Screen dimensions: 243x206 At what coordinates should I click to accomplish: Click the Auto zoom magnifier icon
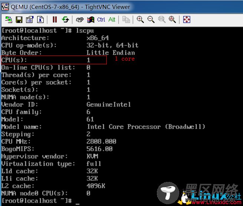tap(173, 20)
